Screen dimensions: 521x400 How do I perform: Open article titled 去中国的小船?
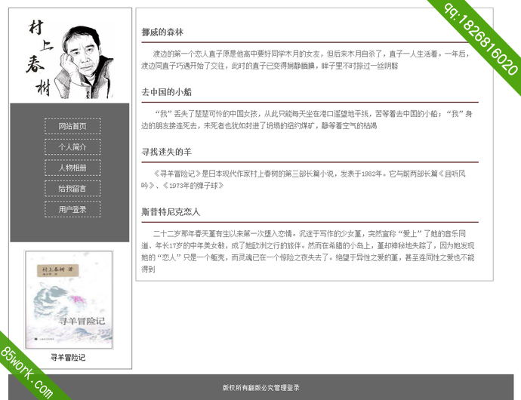[x=166, y=92]
